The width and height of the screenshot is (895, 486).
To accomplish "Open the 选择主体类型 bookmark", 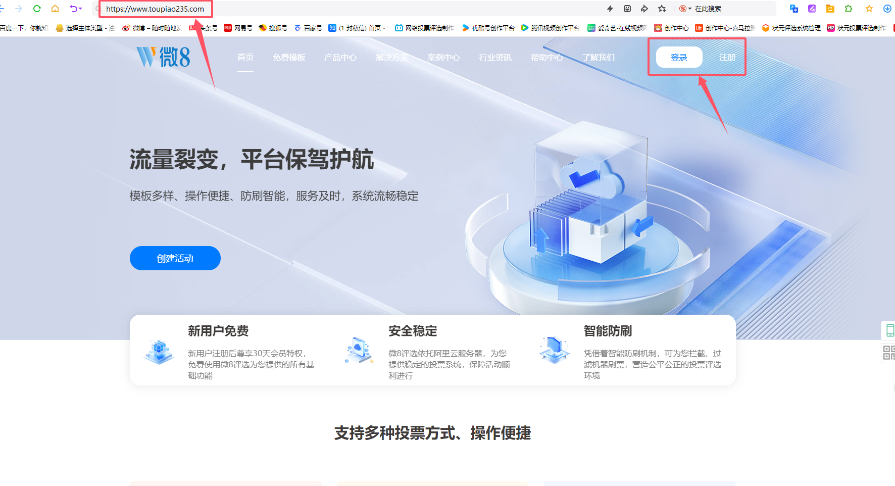I will point(85,28).
